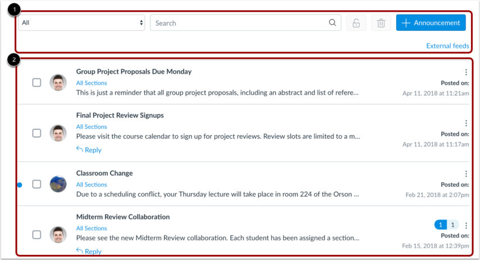The height and width of the screenshot is (260, 480).
Task: Click the trash delete icon
Action: pyautogui.click(x=381, y=23)
